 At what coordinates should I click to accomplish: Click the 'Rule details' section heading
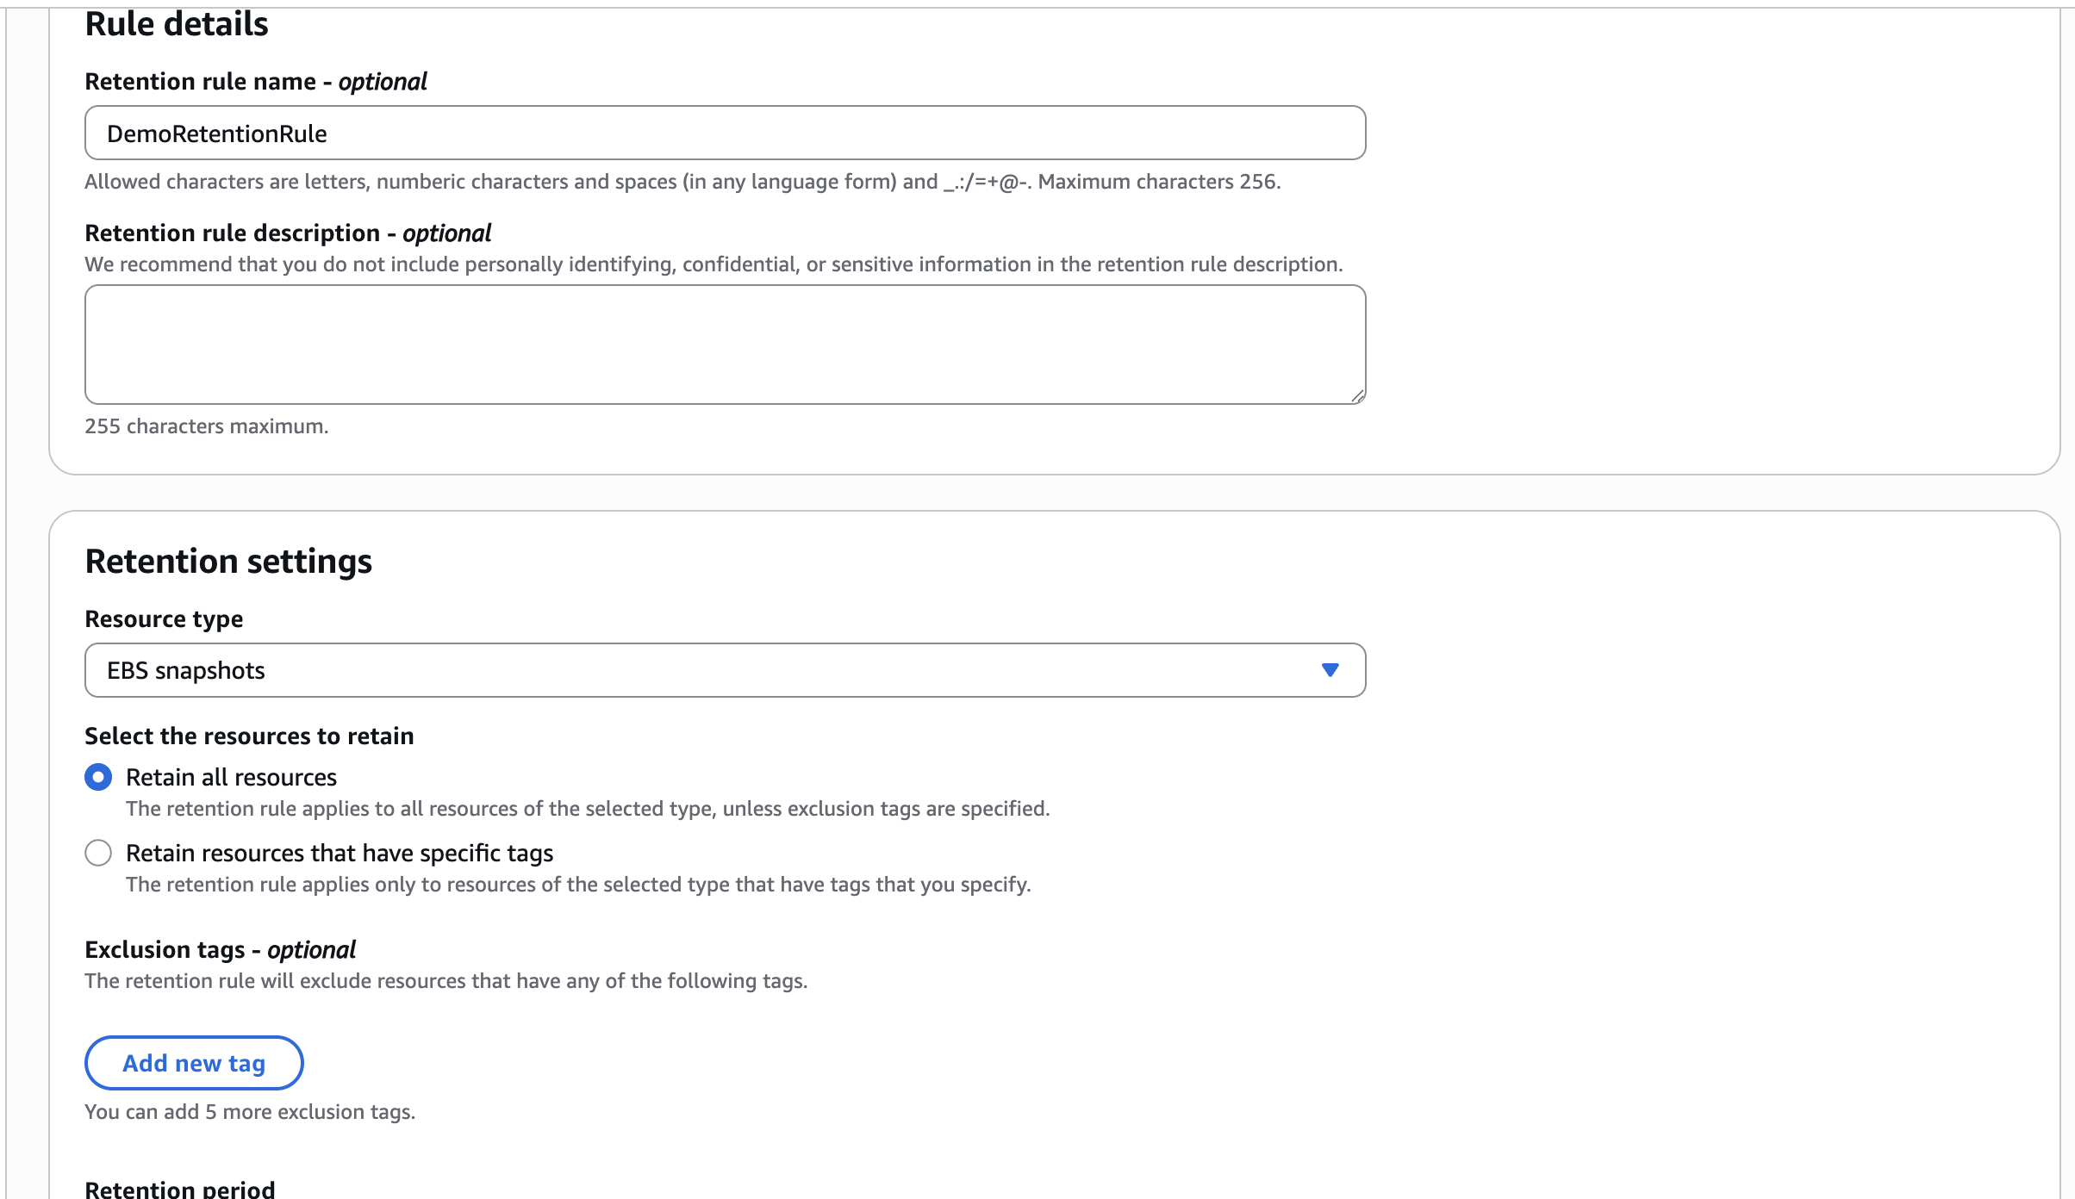[x=177, y=24]
